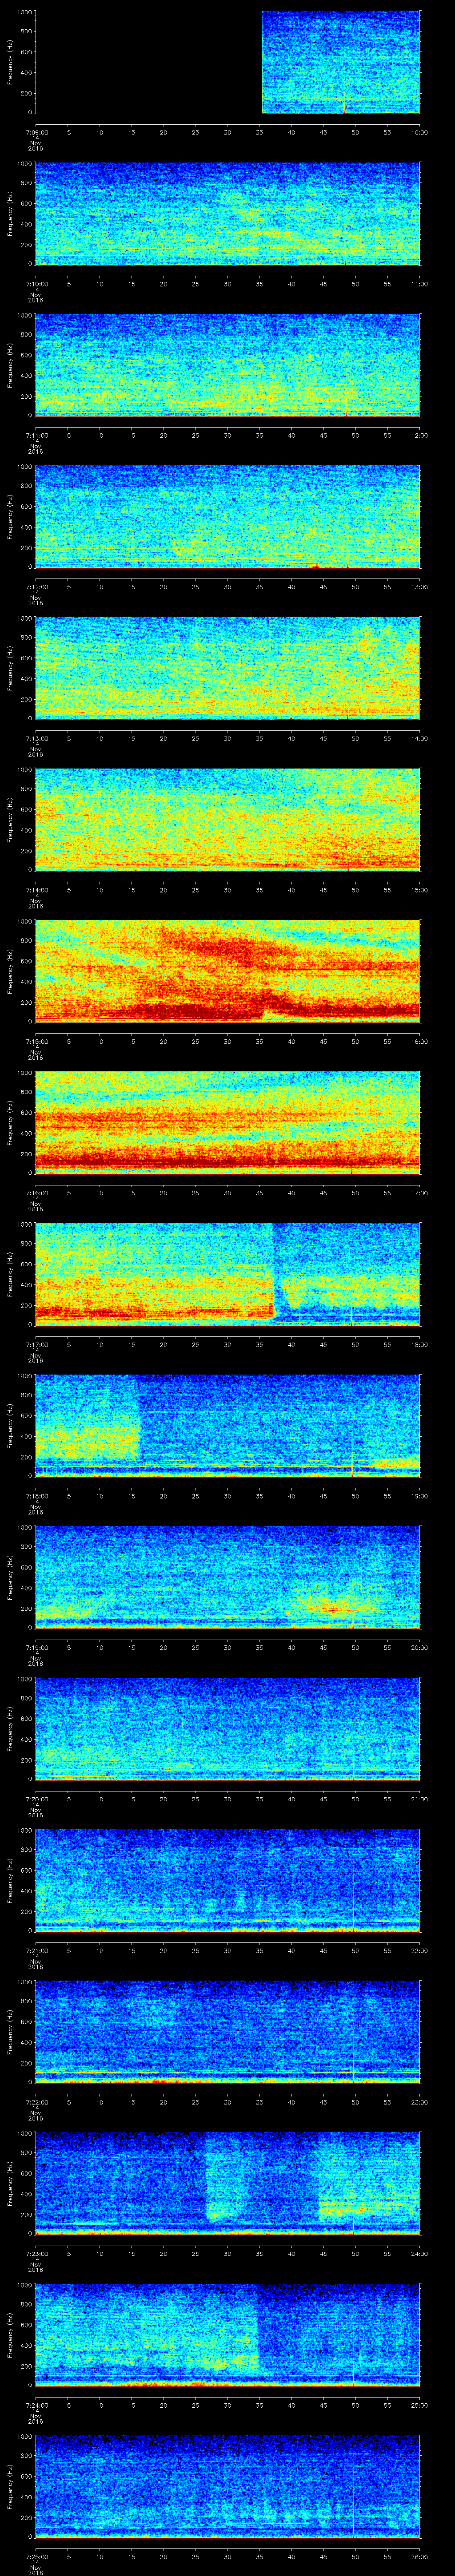Click the 7:10:00 time axis label
455x2576 pixels.
coord(36,284)
